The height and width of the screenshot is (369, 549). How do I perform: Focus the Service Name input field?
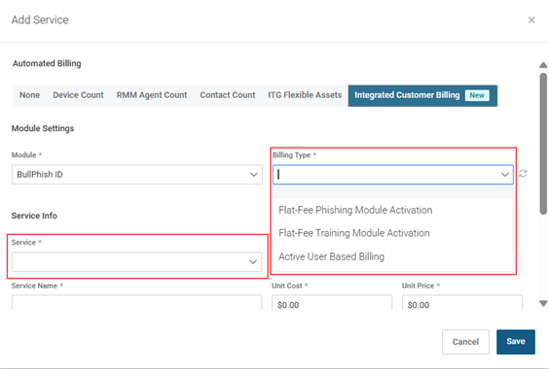pyautogui.click(x=137, y=303)
